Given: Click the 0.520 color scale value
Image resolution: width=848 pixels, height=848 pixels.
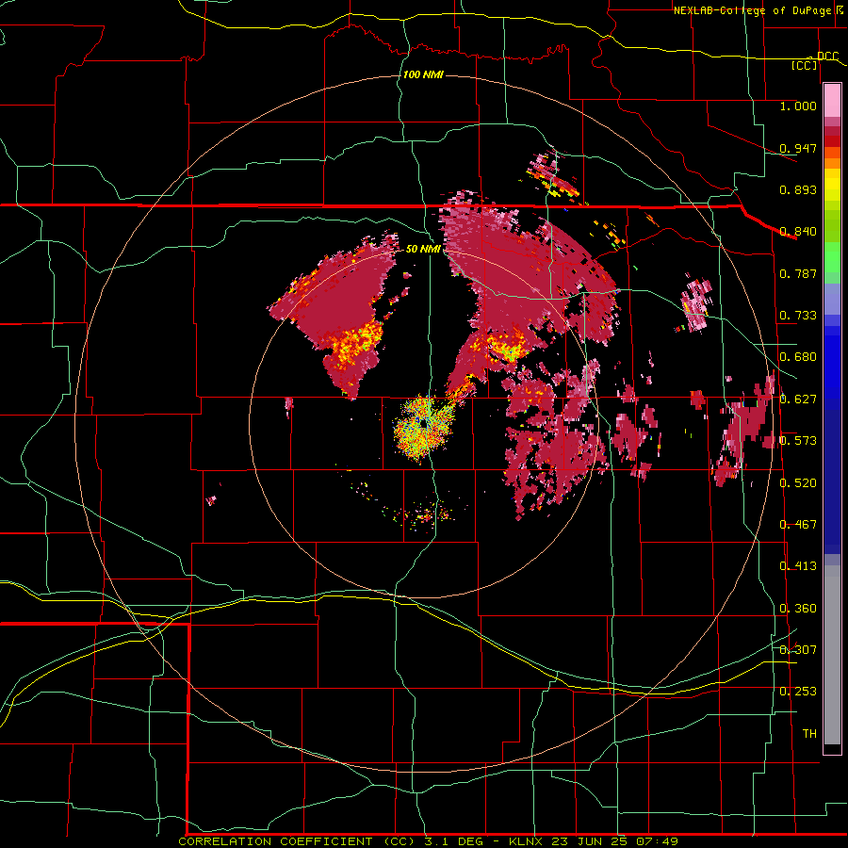Looking at the screenshot, I should click(x=798, y=483).
